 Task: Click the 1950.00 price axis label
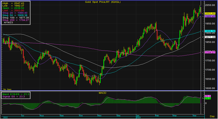pos(210,24)
